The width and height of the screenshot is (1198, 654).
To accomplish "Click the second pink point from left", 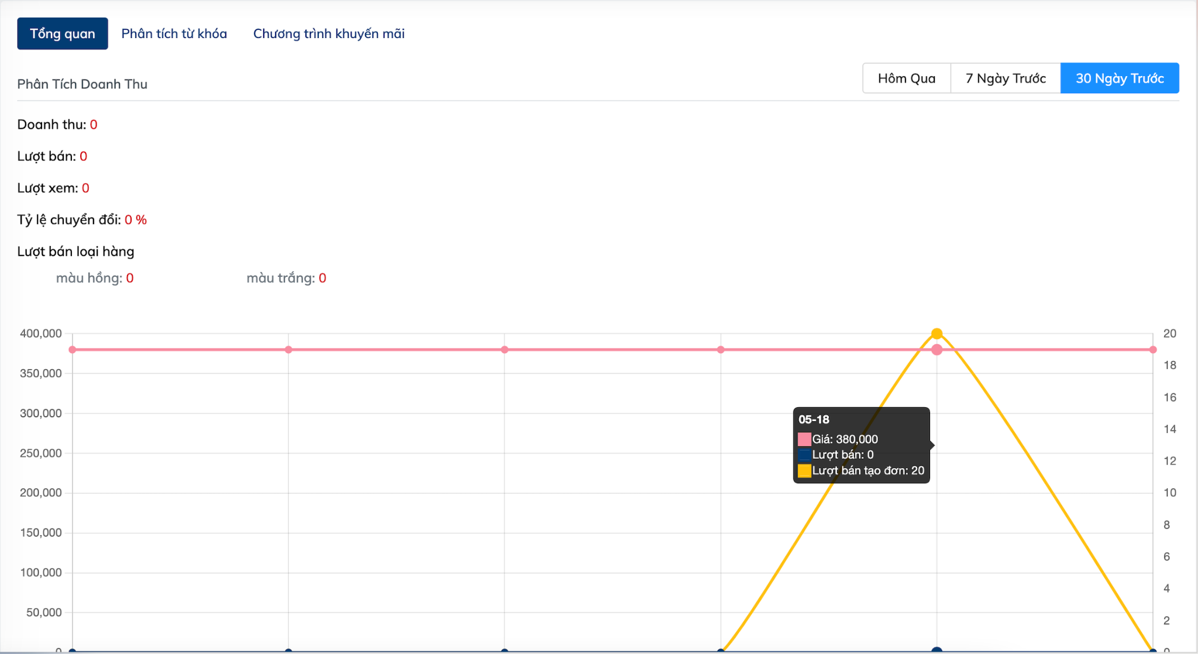I will 288,350.
